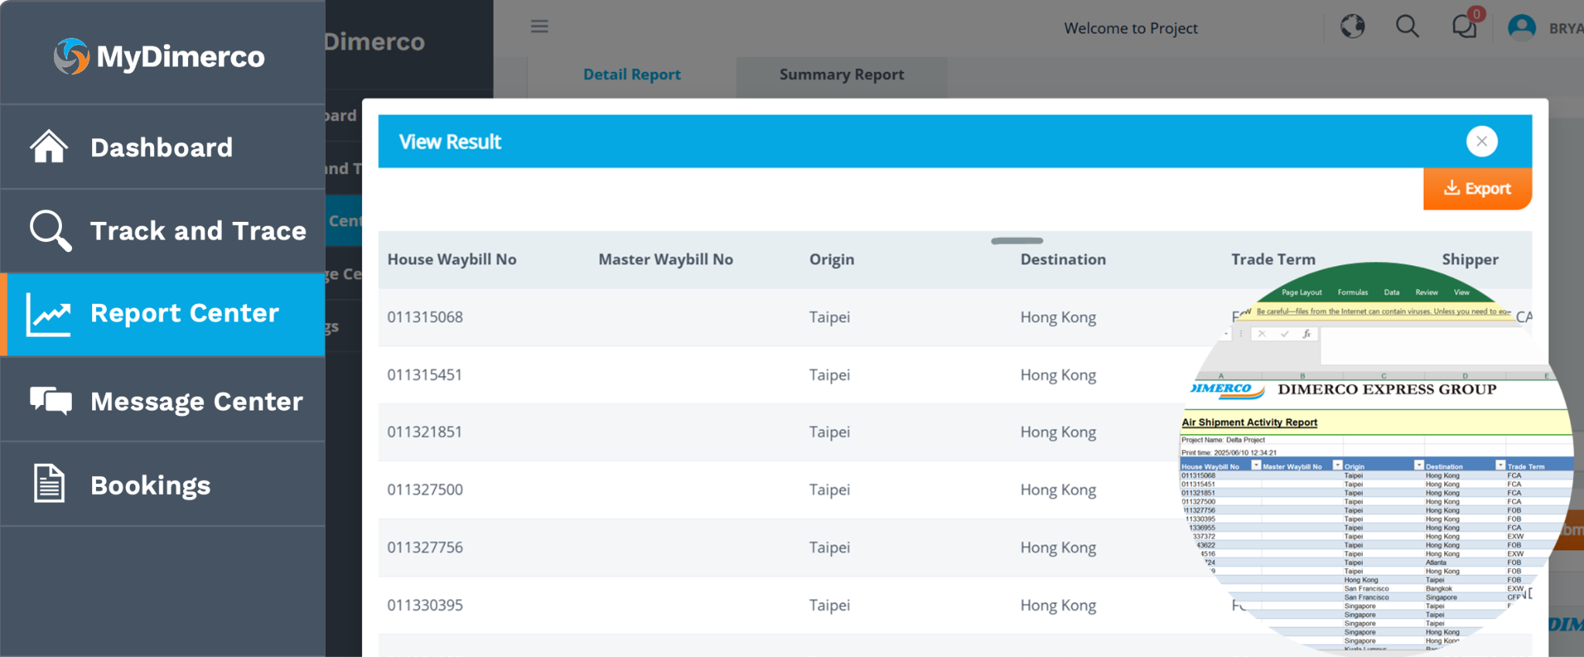The width and height of the screenshot is (1584, 657).
Task: Click the horizontal scroll handle above Destination
Action: [1017, 241]
